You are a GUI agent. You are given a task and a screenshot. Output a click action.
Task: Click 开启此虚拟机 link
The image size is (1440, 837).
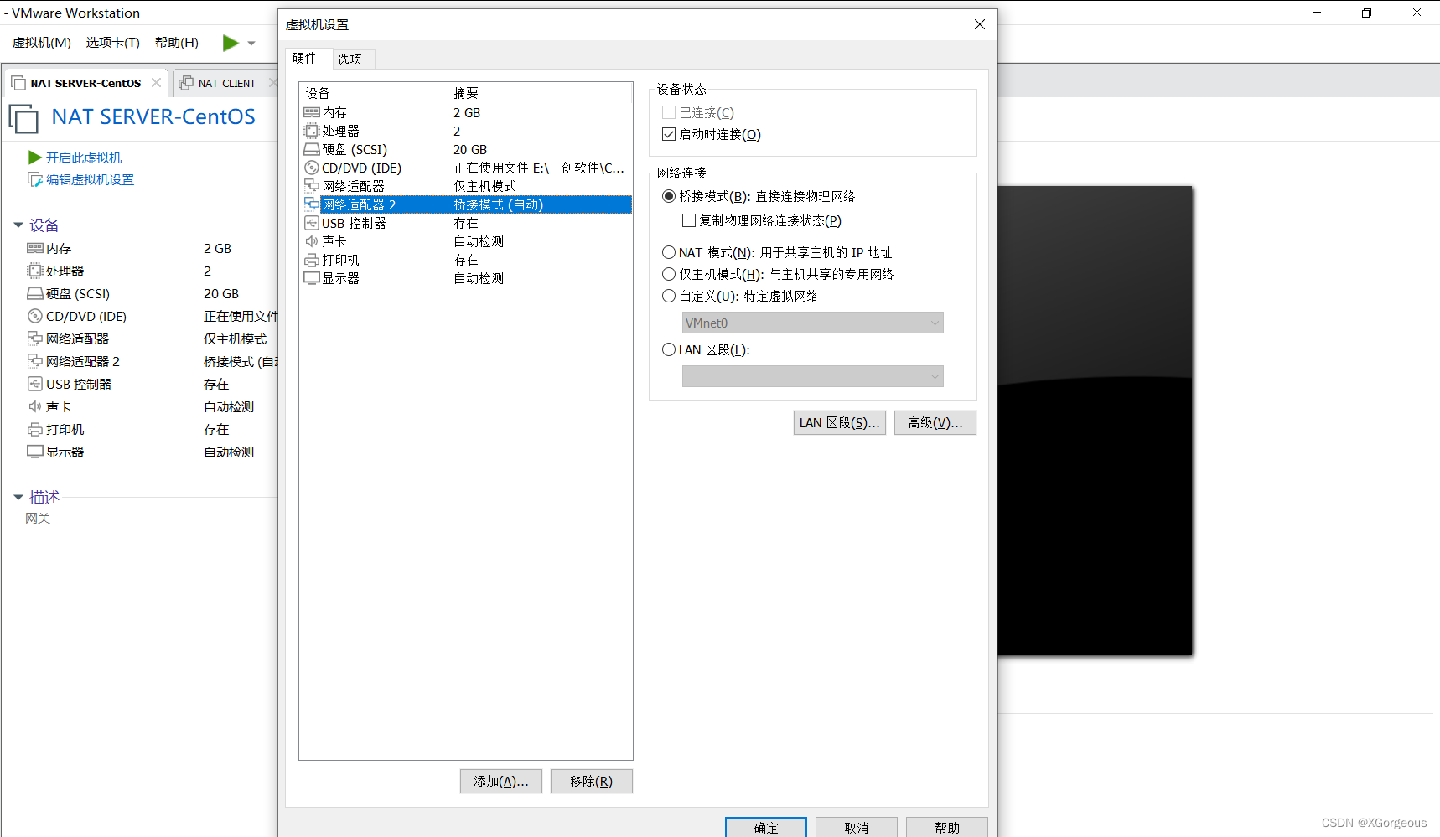tap(84, 158)
